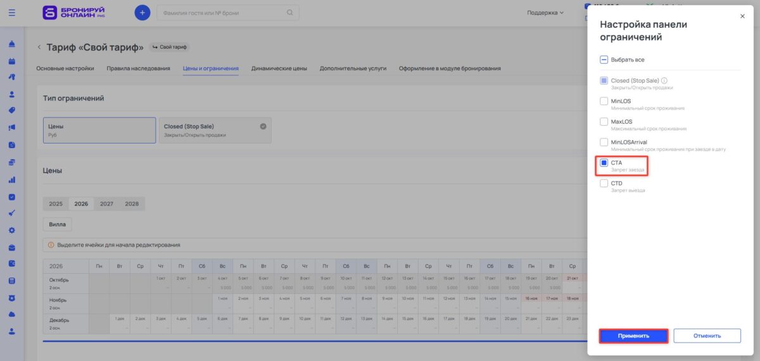
Task: Open the megaphone sidebar icon
Action: (12, 128)
